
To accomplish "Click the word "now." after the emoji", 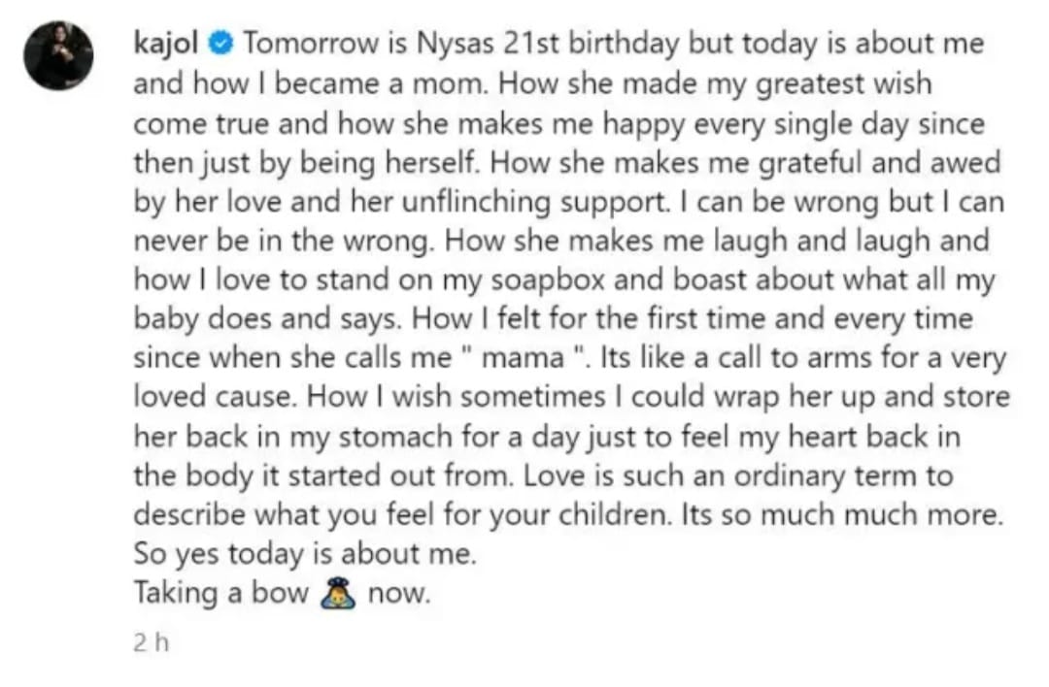I will pos(398,593).
